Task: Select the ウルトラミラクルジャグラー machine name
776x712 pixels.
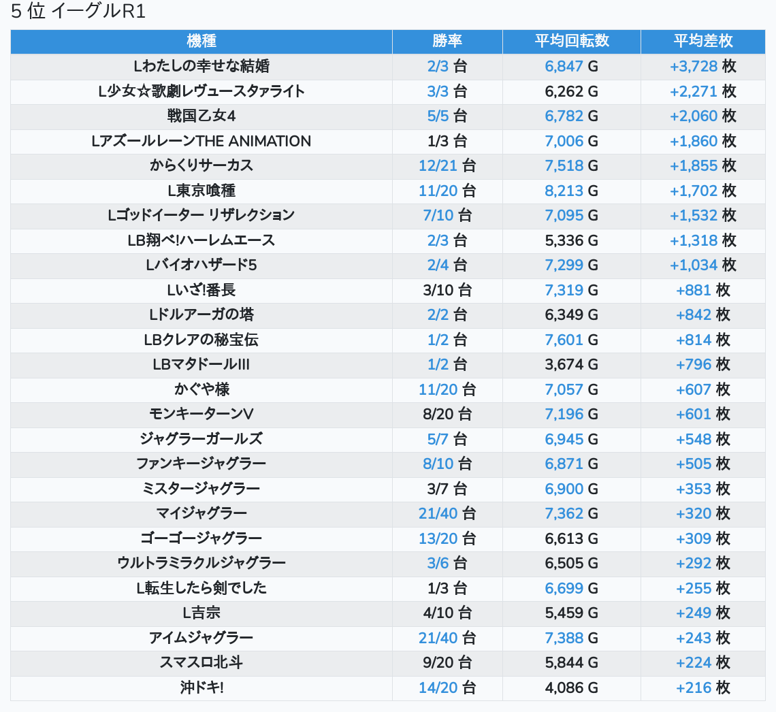Action: point(201,563)
